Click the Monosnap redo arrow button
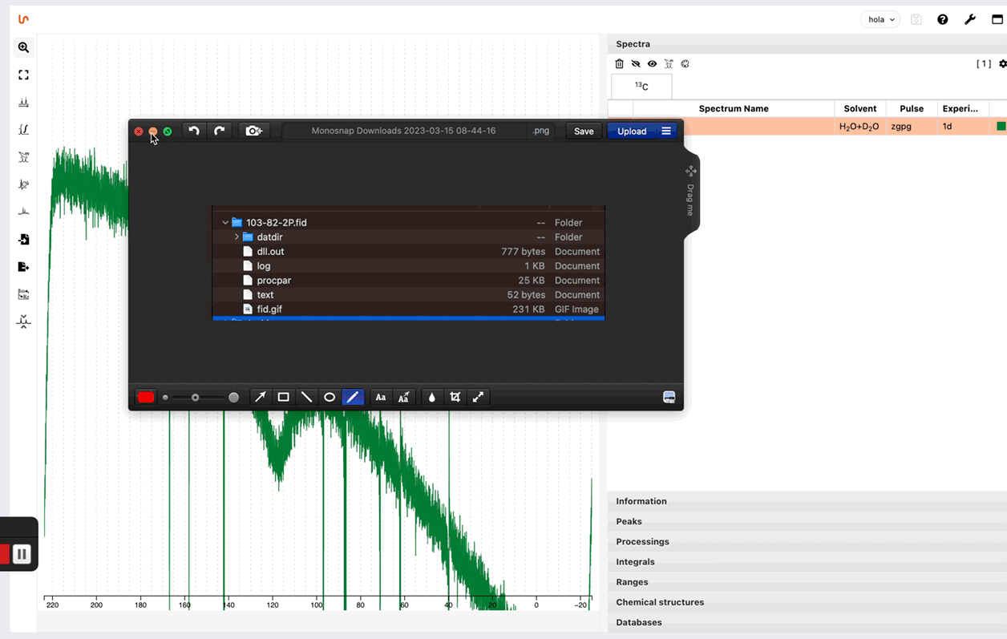 point(219,131)
